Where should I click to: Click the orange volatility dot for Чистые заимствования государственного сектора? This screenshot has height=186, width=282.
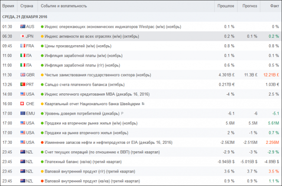tap(42, 75)
